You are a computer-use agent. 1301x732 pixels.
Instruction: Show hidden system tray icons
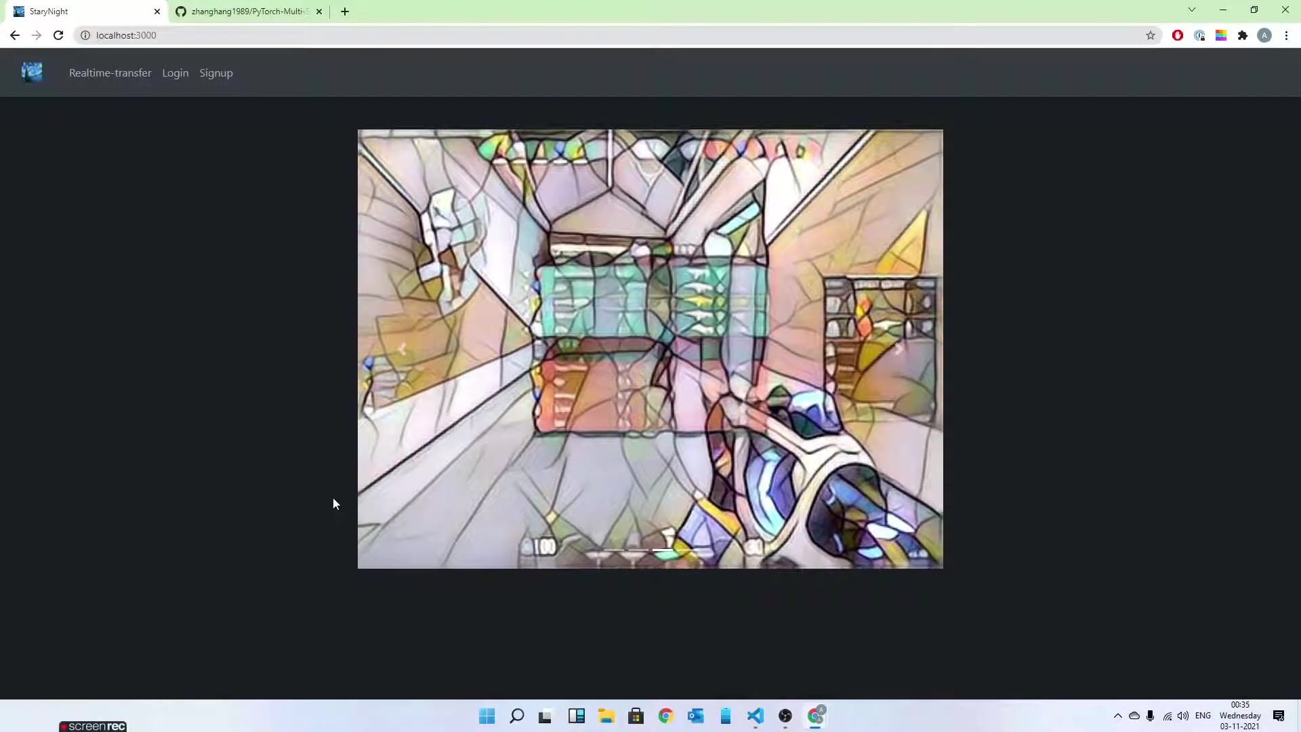(x=1117, y=716)
